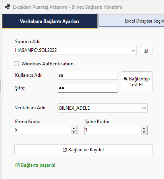
Task: Click the Bağlantı başarılı! status message
Action: (35, 165)
